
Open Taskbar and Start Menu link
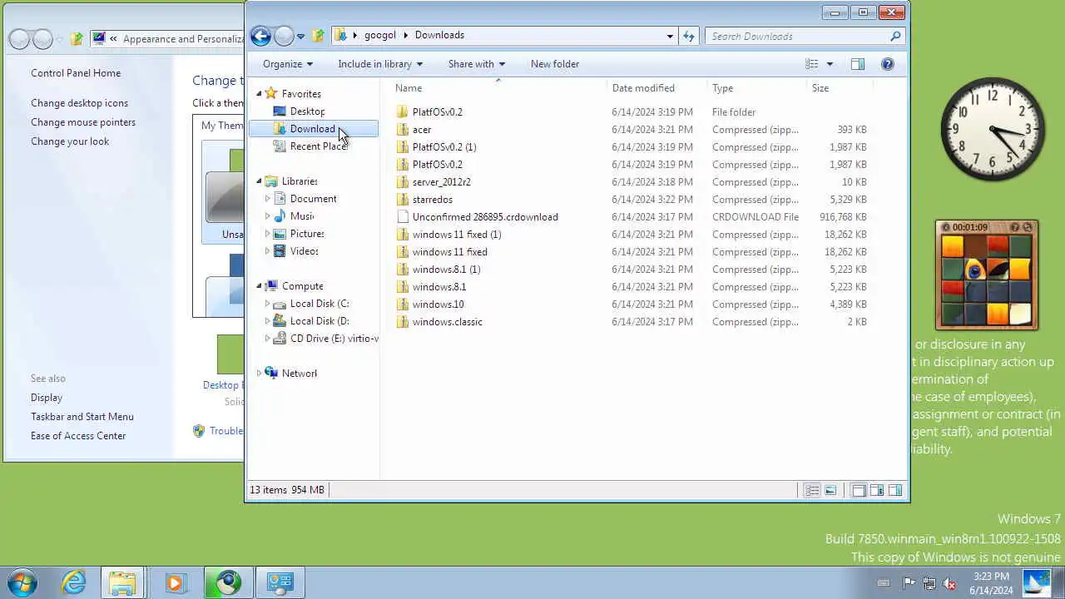click(x=82, y=417)
